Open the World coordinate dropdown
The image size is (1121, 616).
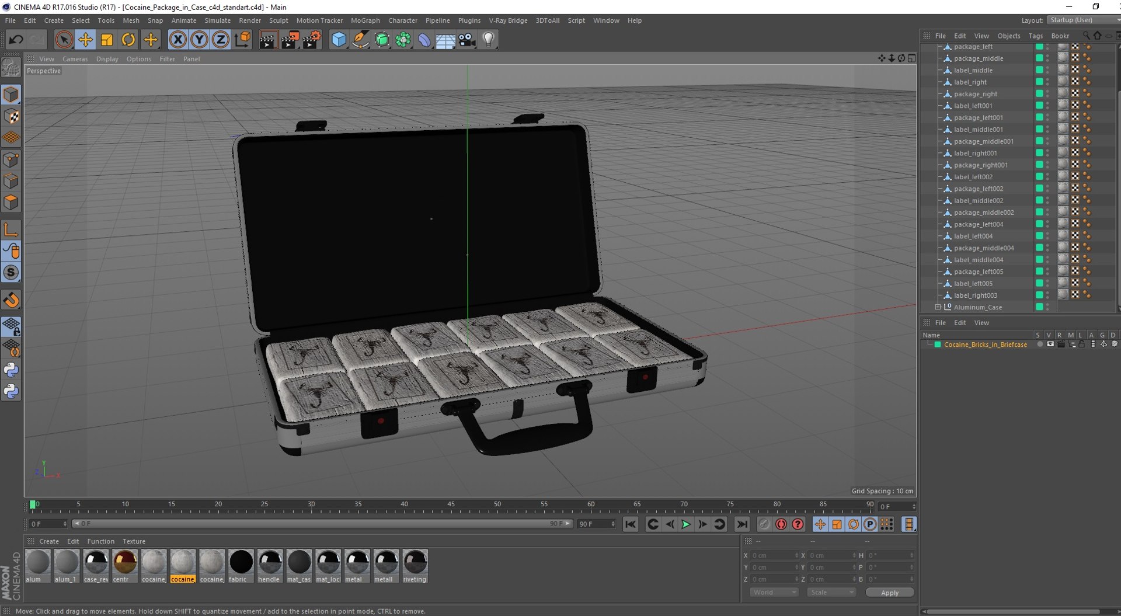coord(774,592)
